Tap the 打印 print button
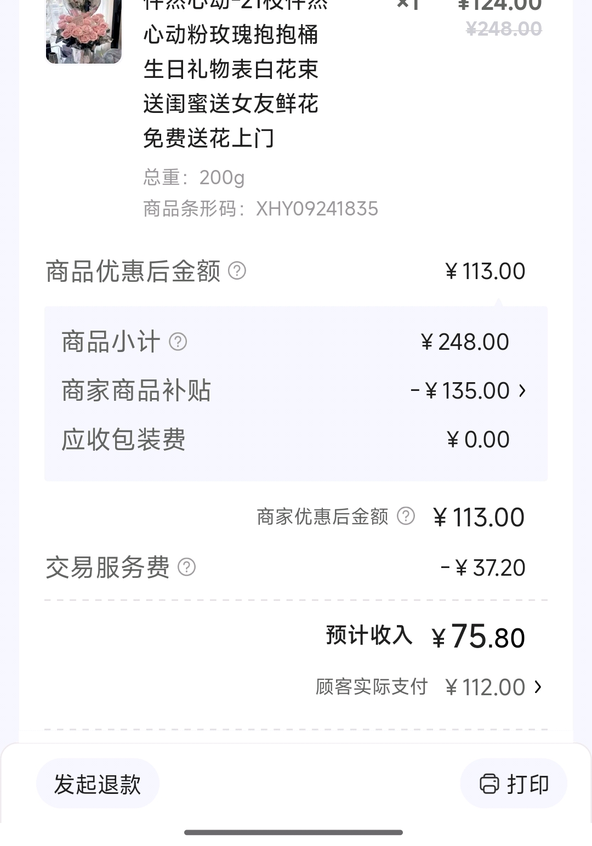Screen dimensions: 592x846 (514, 783)
